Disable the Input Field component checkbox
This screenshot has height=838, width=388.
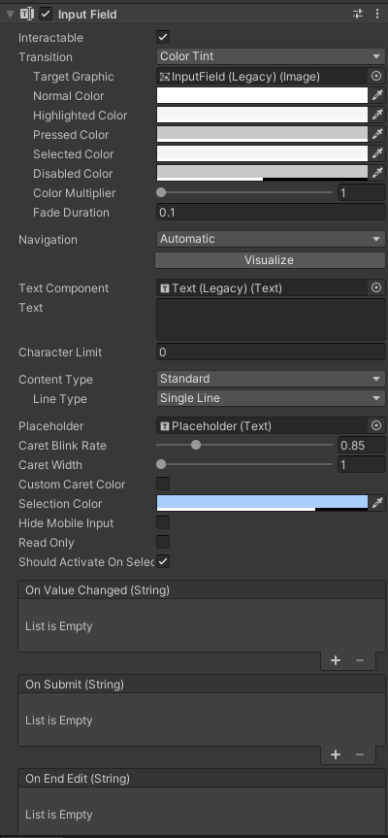click(x=46, y=14)
